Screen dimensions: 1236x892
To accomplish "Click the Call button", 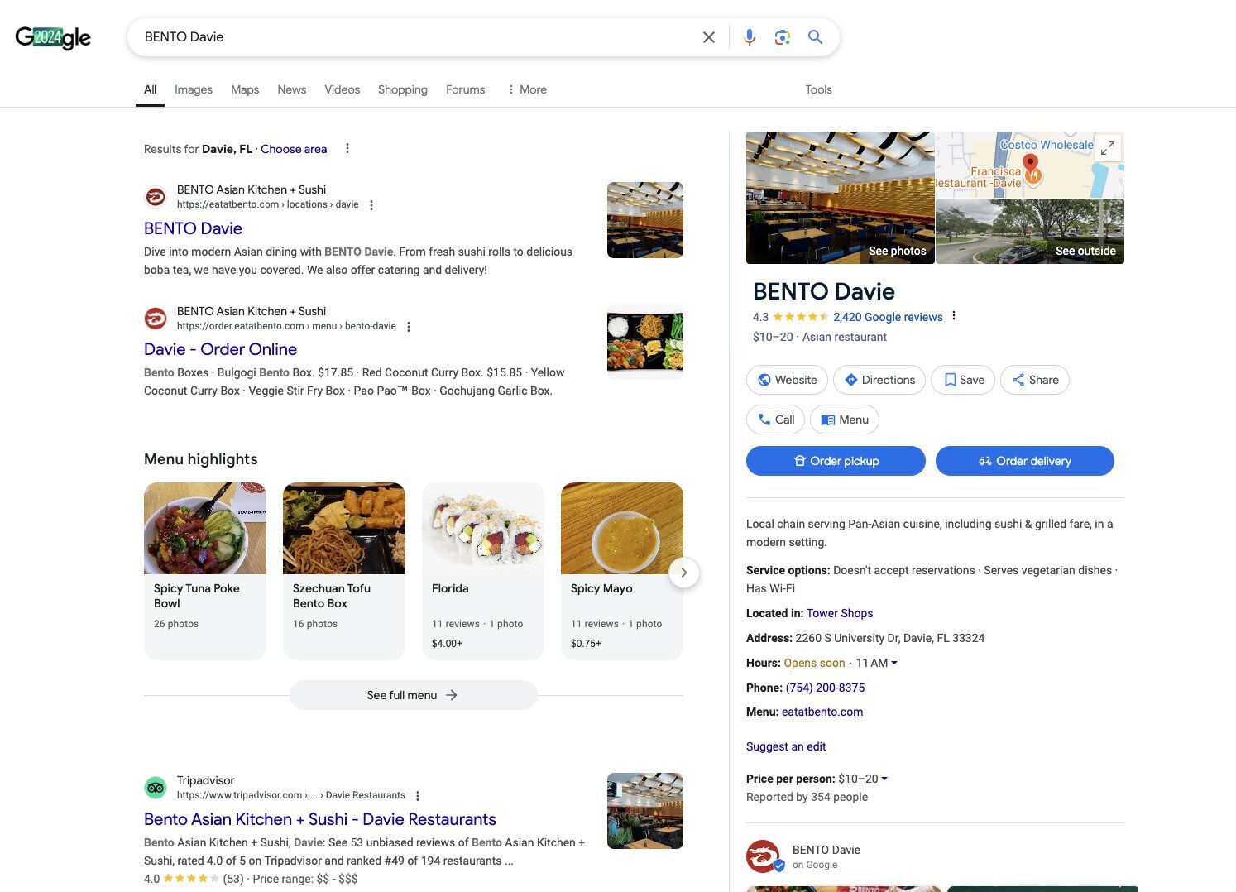I will coord(776,420).
